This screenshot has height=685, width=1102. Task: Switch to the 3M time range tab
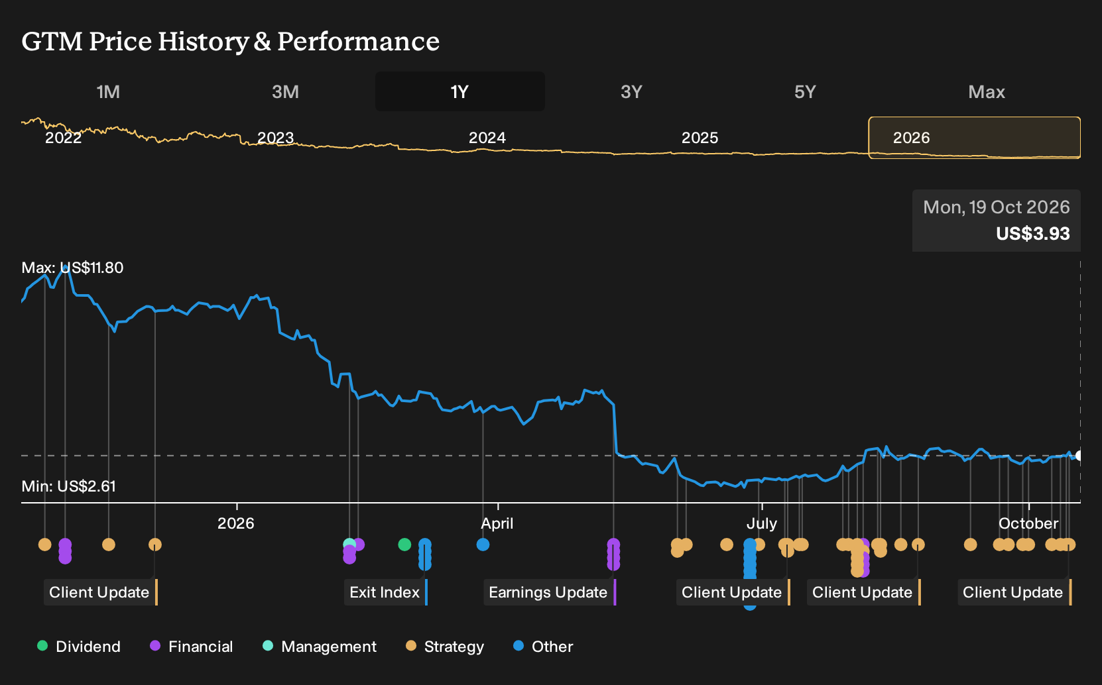click(x=285, y=91)
